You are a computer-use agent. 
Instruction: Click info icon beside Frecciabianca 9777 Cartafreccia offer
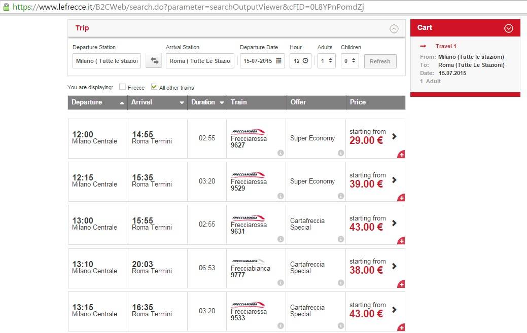(340, 283)
